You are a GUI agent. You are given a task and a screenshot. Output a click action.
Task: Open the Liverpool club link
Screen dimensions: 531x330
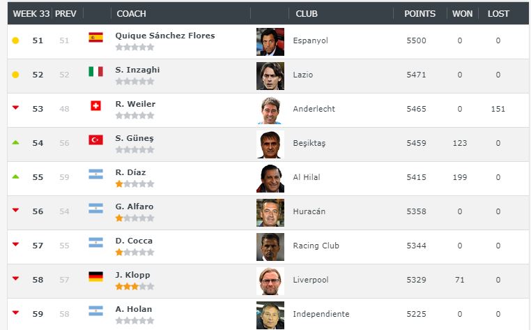(x=311, y=280)
